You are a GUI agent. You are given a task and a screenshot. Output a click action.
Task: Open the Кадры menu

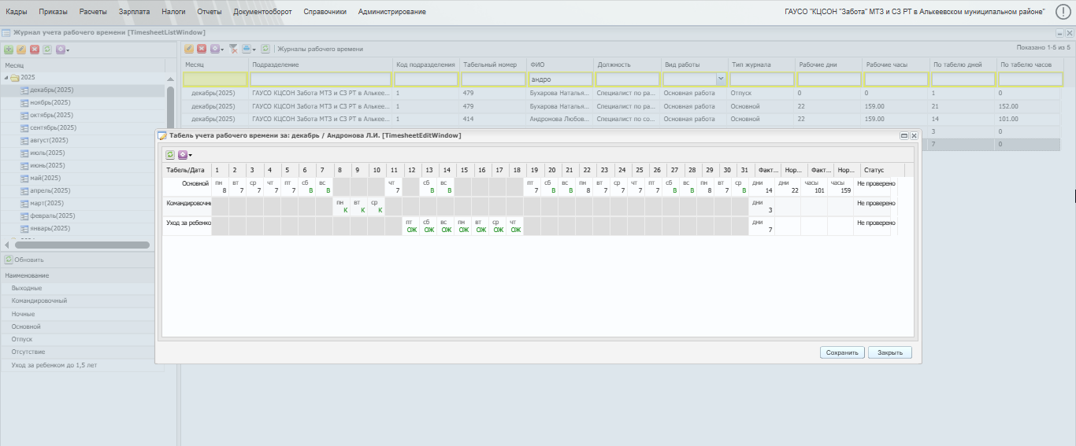(x=16, y=12)
